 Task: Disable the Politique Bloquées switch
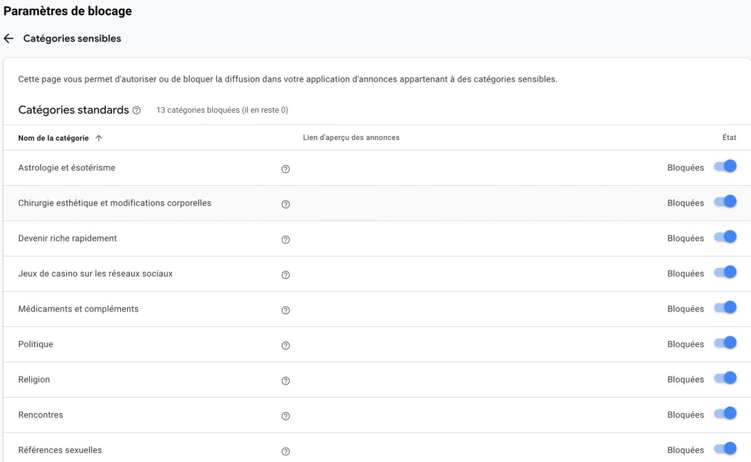point(725,342)
